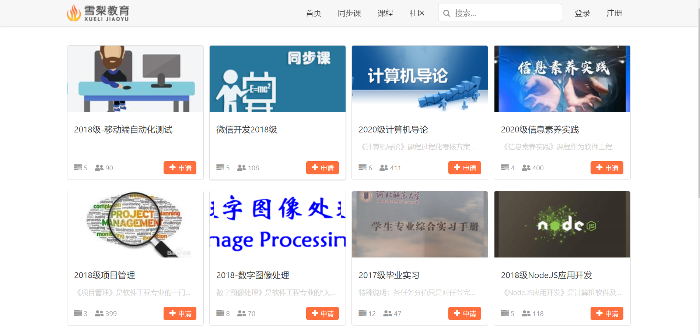700x334 pixels.
Task: Apply to 2018级Node.JS应用开发 via 申请 button
Action: (607, 313)
